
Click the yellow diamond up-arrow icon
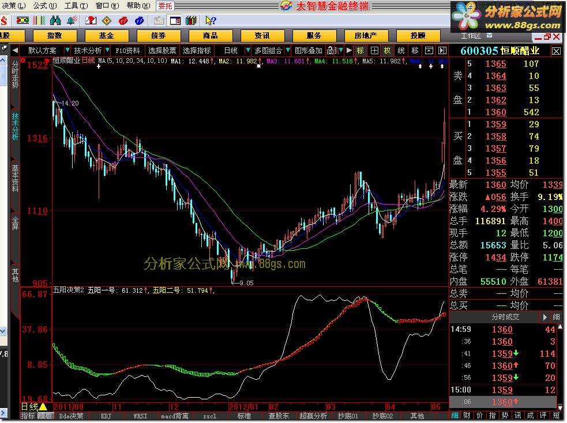[107, 21]
